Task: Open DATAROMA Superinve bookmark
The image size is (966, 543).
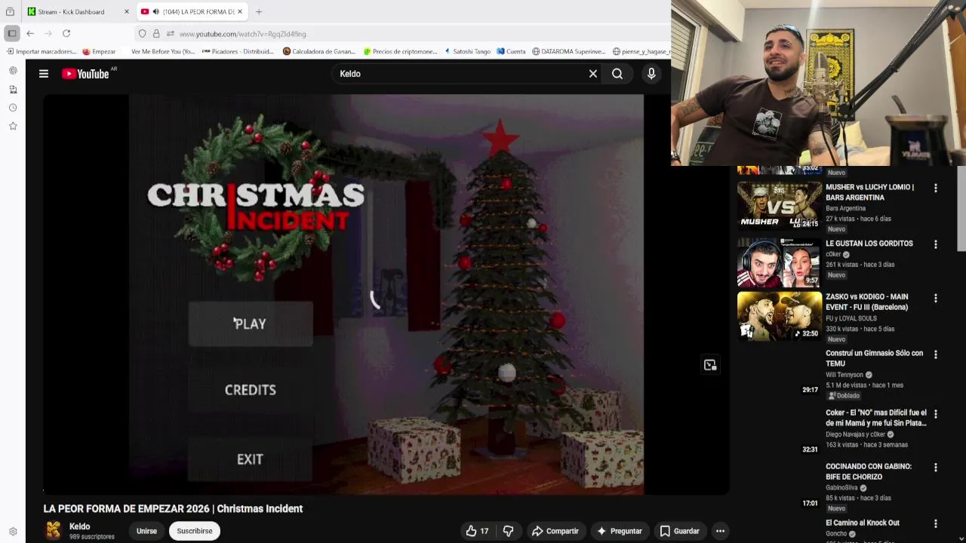Action: tap(568, 52)
